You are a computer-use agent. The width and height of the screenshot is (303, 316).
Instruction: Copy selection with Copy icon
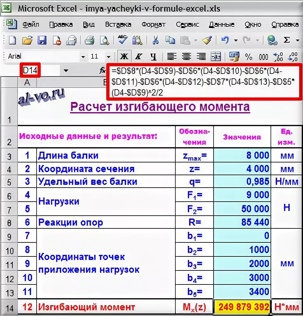point(170,40)
